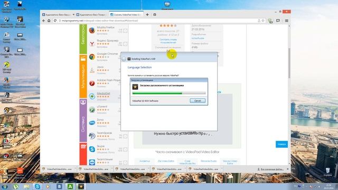Click the Google Chrome icon in list

click(92, 57)
